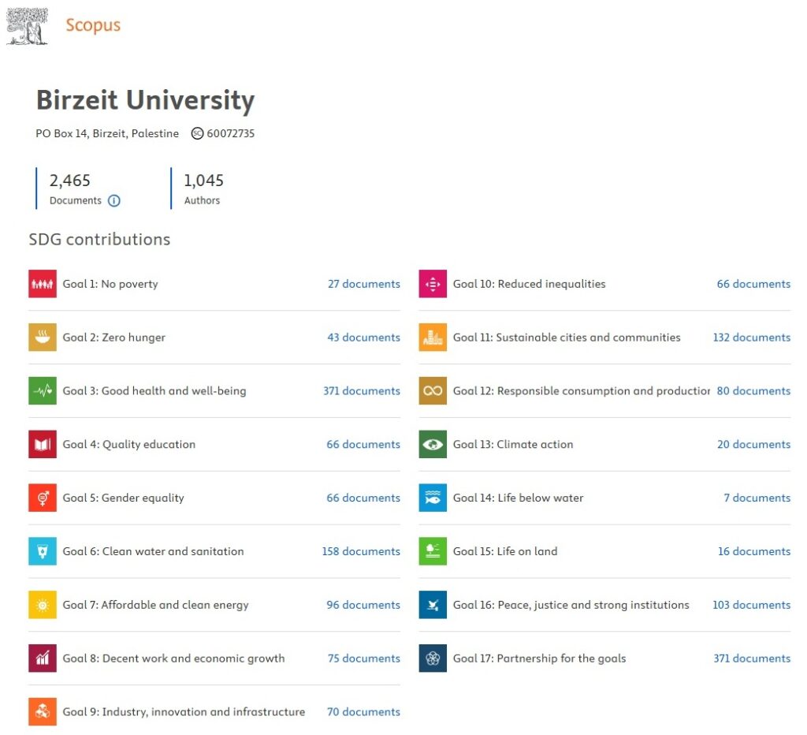The image size is (807, 735).
Task: Select the Goal 5 Gender equality icon
Action: coord(43,498)
